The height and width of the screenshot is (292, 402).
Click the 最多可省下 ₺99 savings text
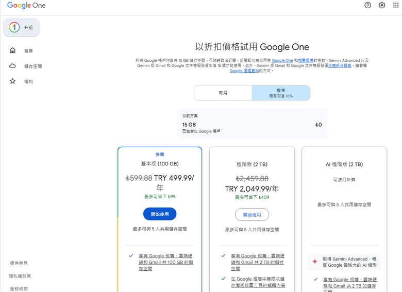click(x=160, y=196)
